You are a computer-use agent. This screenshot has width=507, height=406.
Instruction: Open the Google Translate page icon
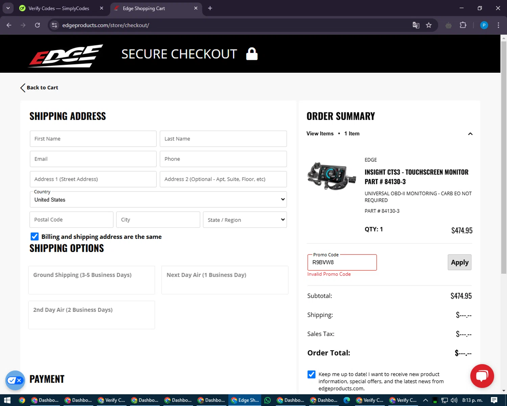coord(416,25)
